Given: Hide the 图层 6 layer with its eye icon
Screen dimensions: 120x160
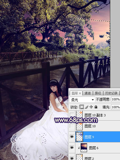Looking at the screenshot, I should [72, 147].
